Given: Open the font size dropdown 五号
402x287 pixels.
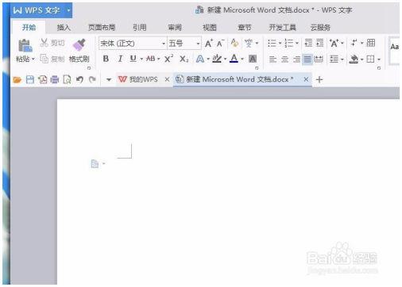Looking at the screenshot, I should point(184,44).
